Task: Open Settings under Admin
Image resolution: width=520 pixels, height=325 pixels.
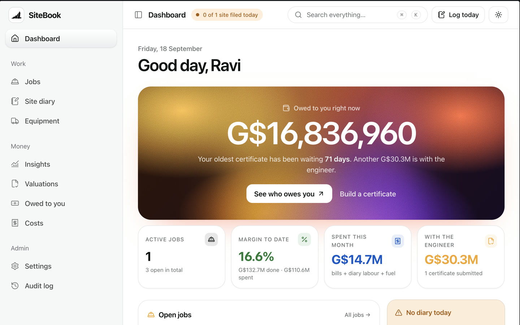Action: click(61, 266)
